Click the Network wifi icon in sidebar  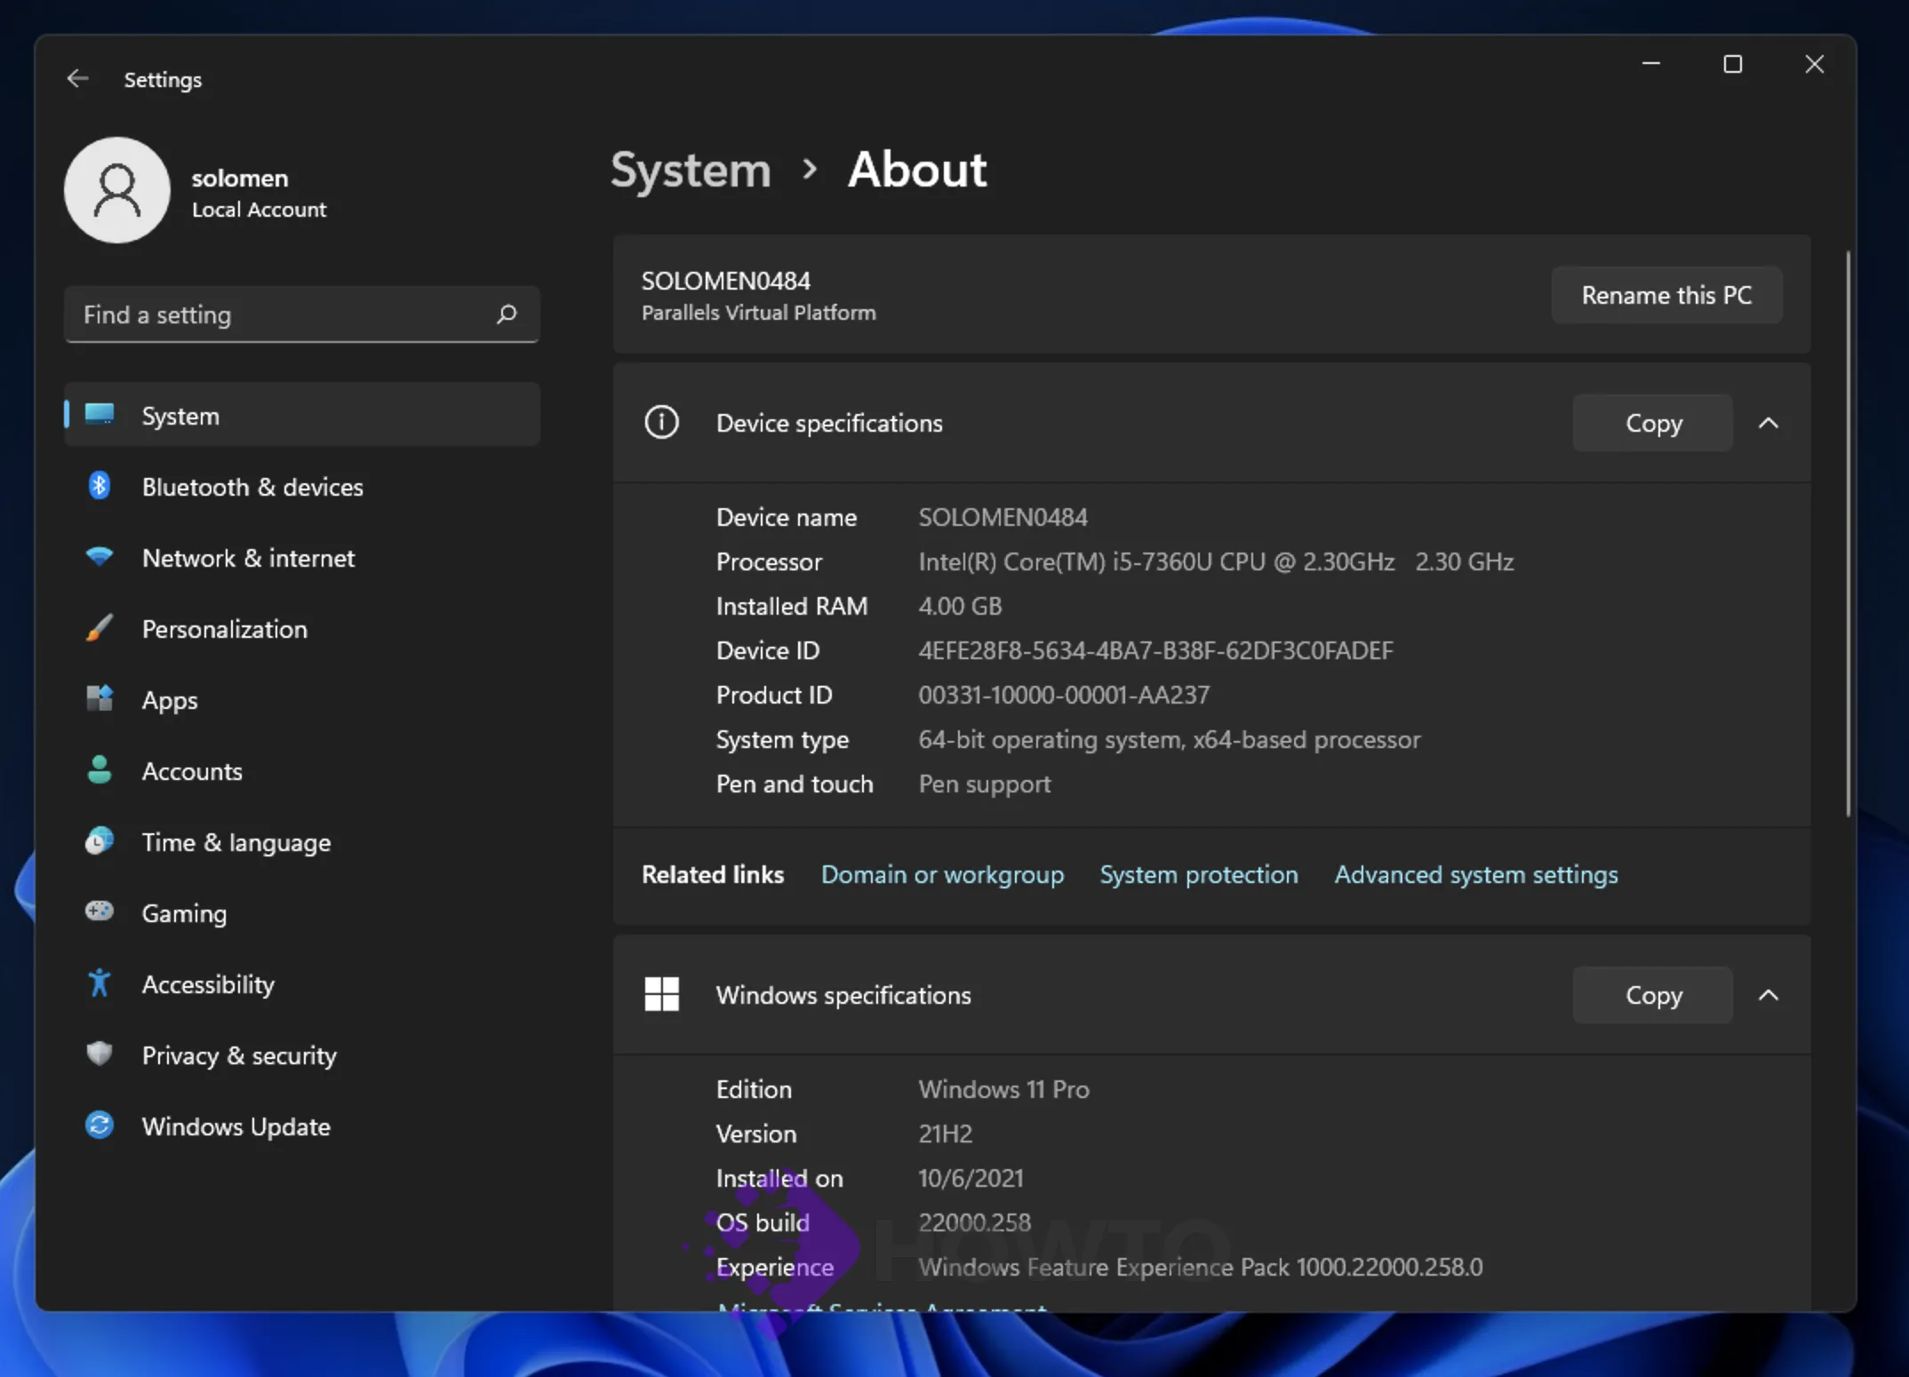pyautogui.click(x=100, y=557)
